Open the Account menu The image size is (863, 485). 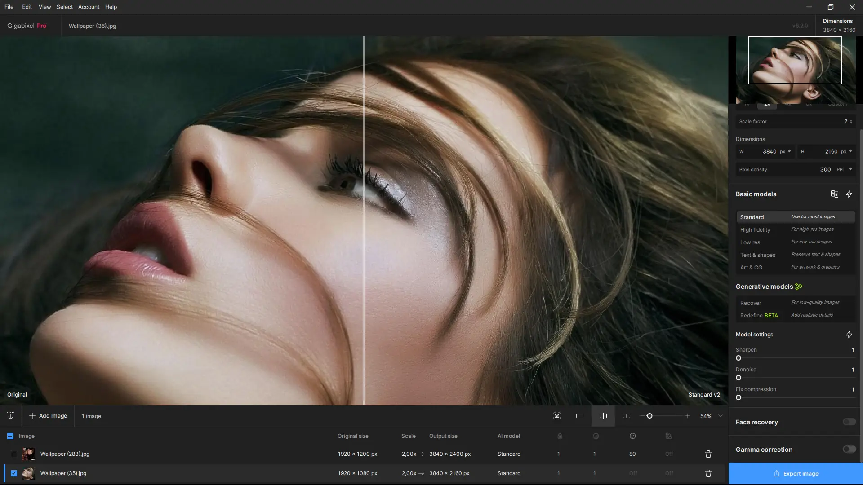[x=89, y=7]
